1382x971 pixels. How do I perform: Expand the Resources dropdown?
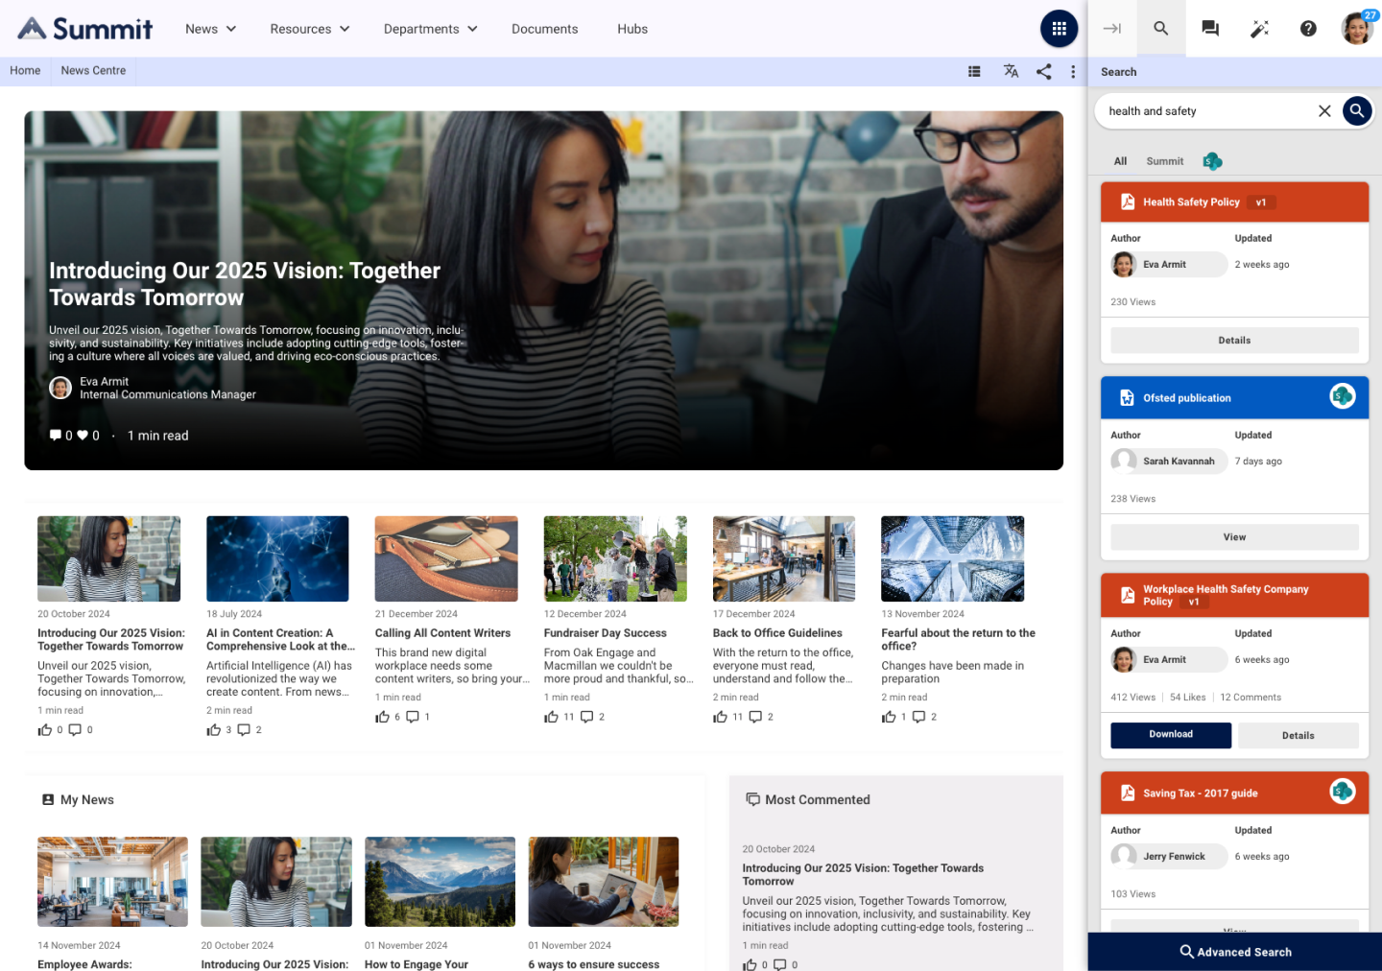[x=309, y=29]
